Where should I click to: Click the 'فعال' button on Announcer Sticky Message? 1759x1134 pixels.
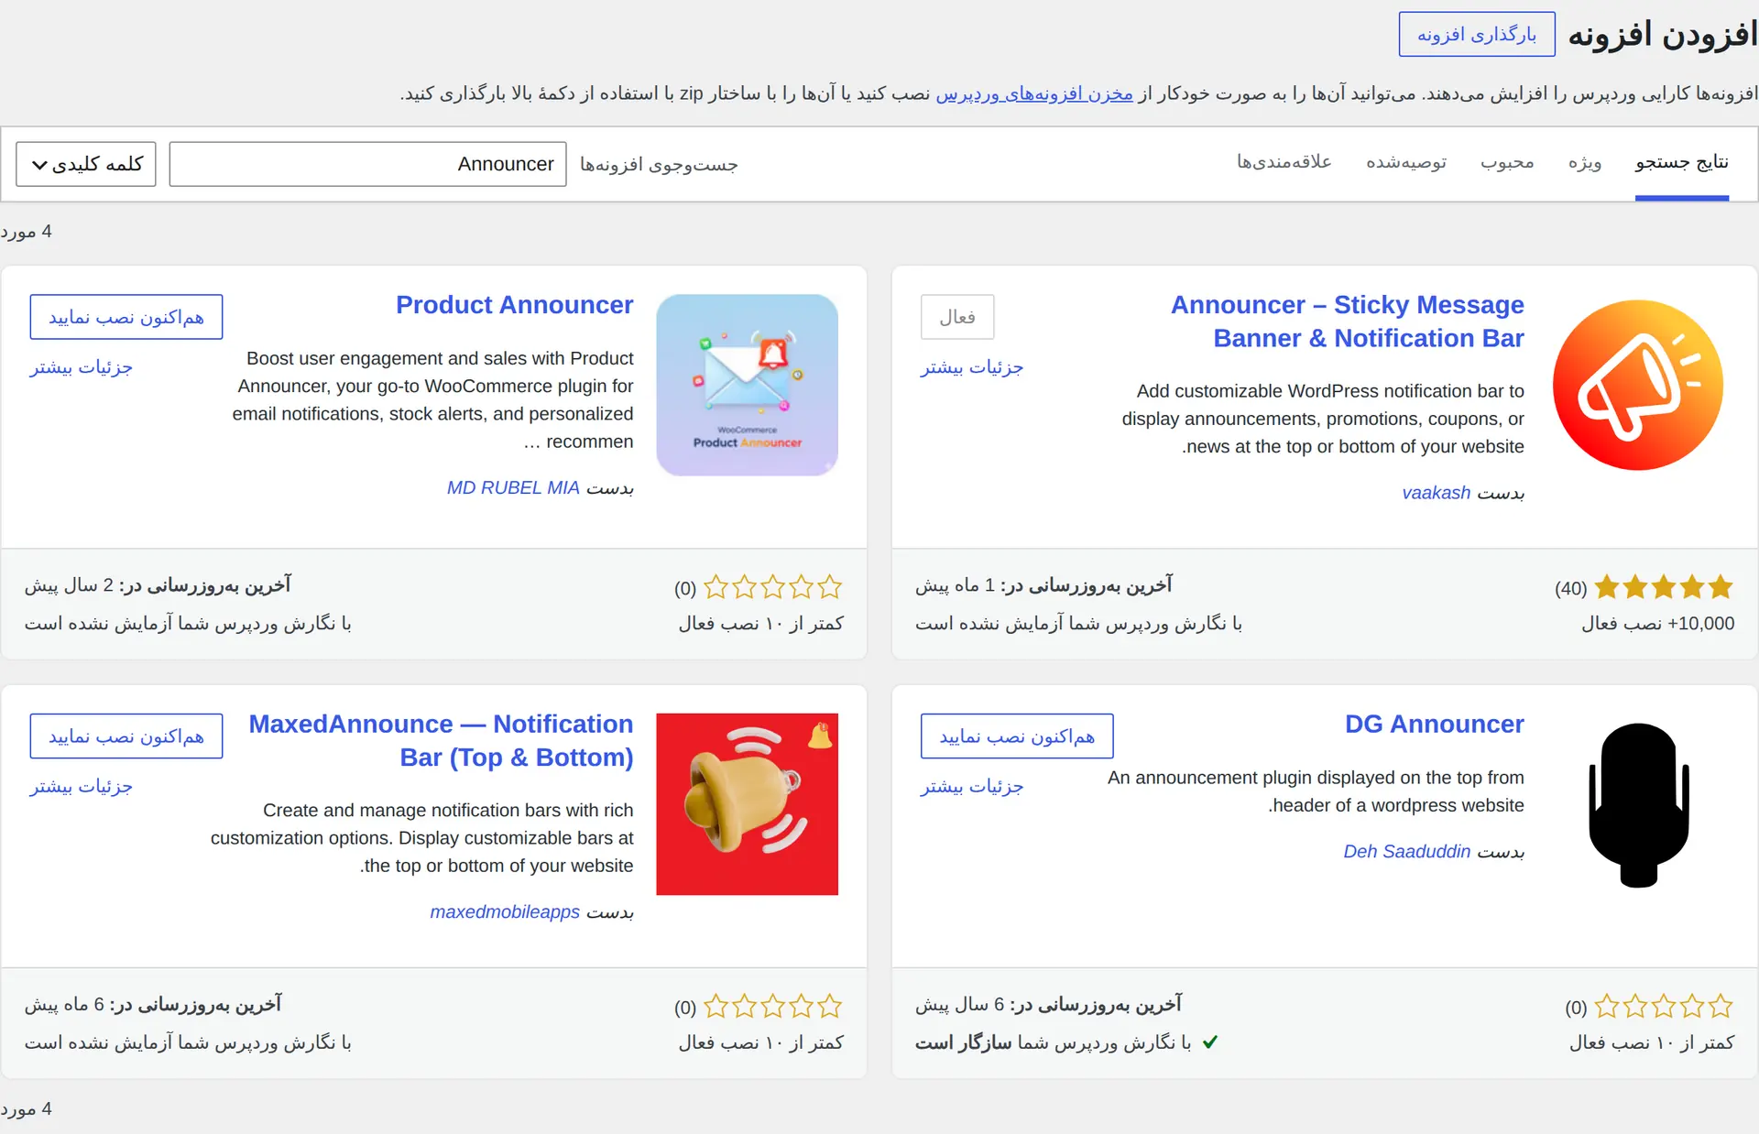pyautogui.click(x=957, y=317)
